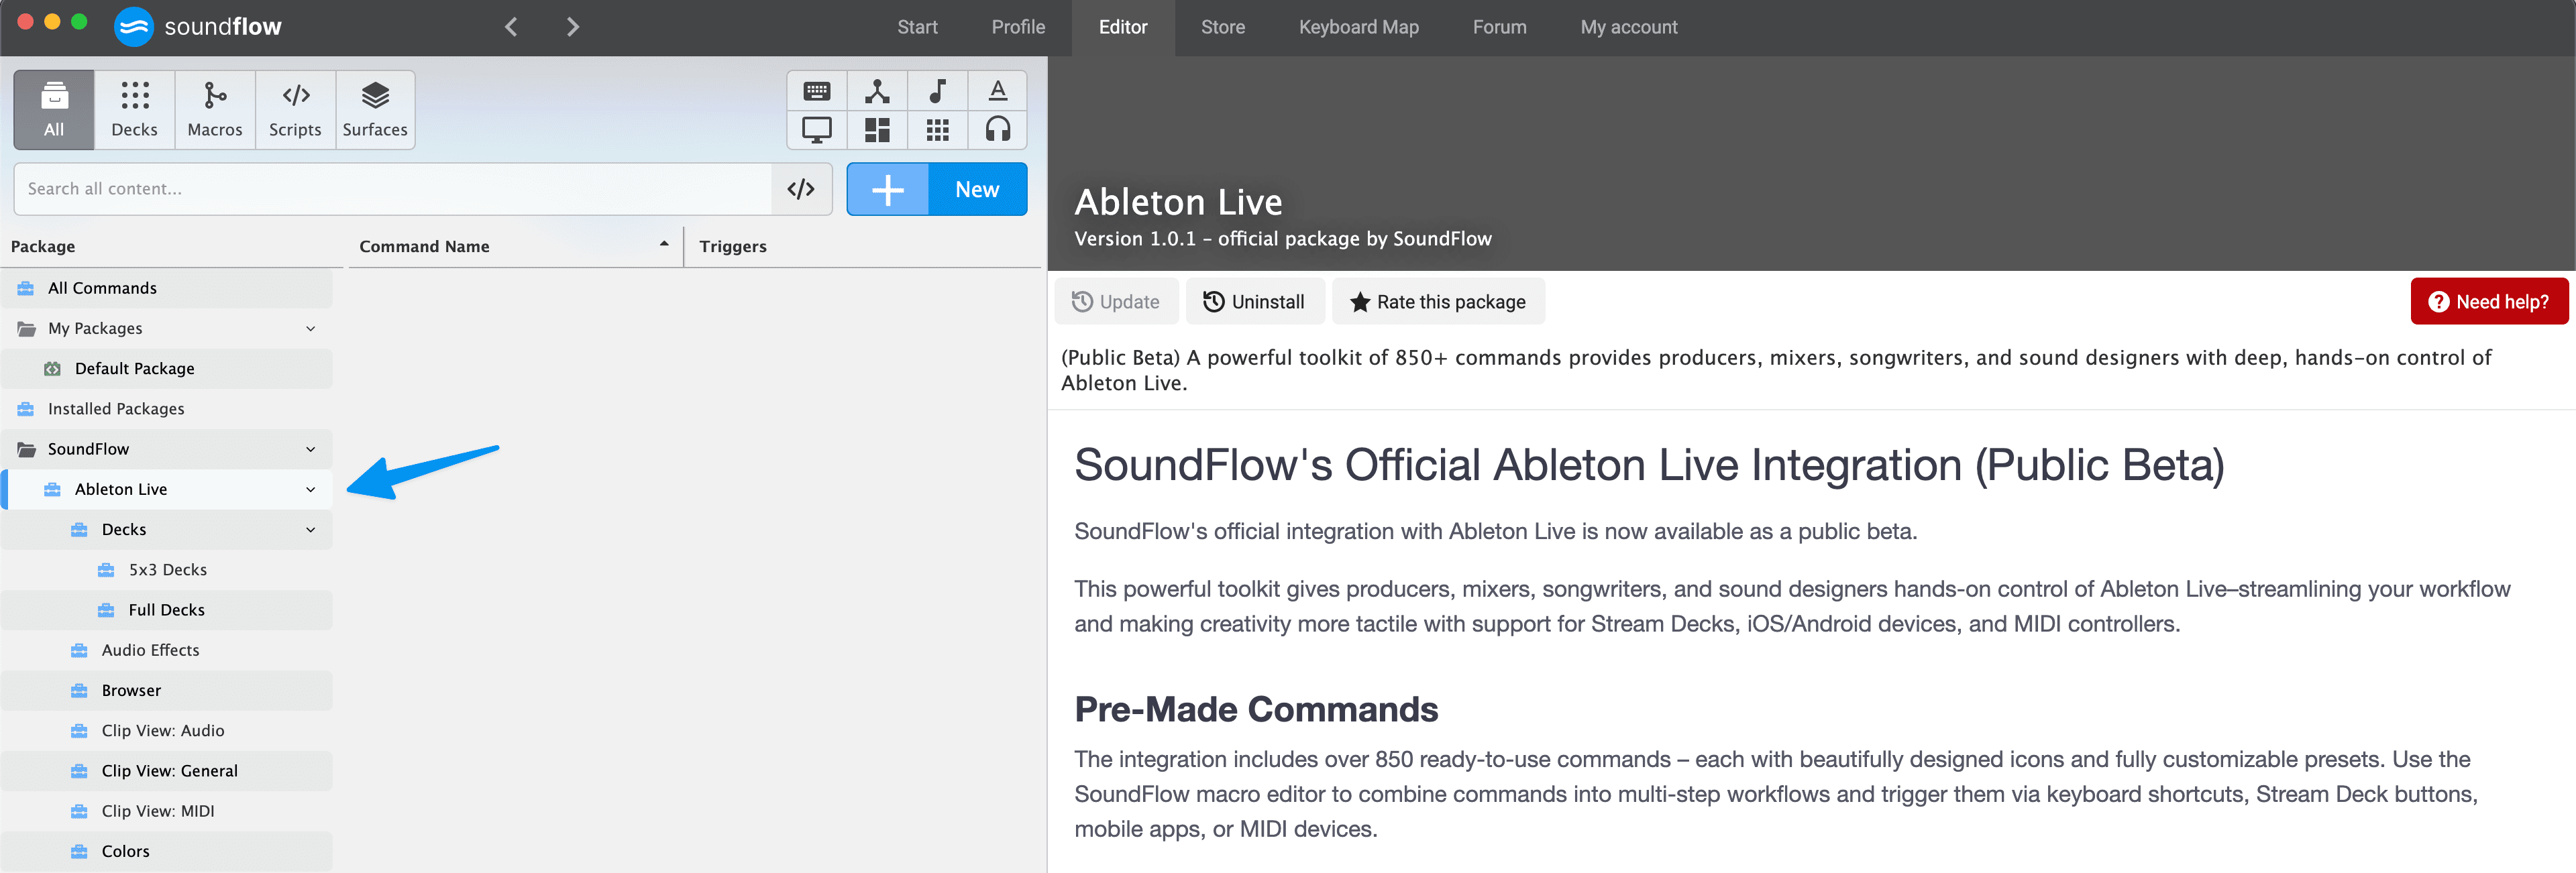Select the SoundFlow folder row

[x=166, y=449]
